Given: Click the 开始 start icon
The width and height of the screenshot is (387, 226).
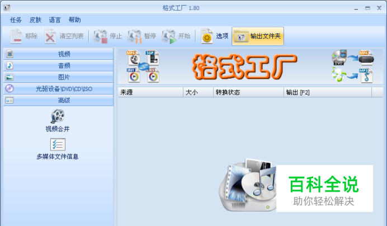Looking at the screenshot, I should pyautogui.click(x=169, y=36).
